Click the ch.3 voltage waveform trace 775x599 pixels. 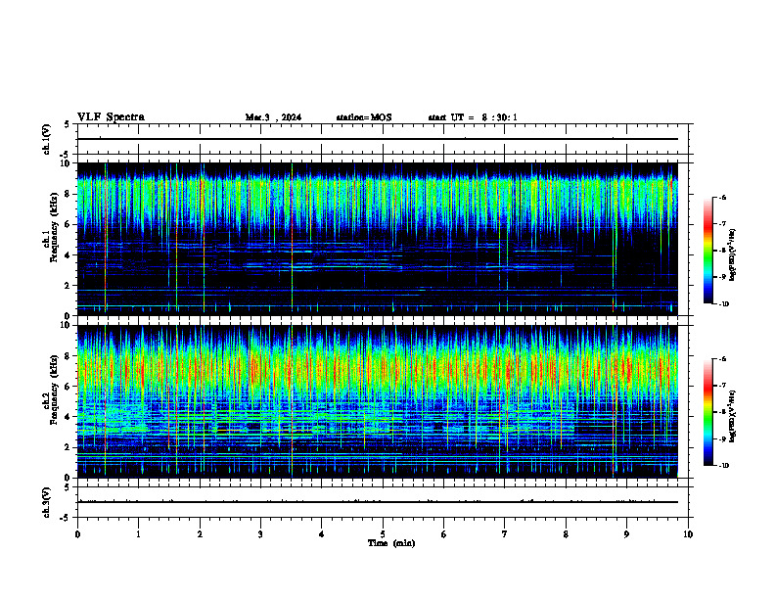click(x=378, y=502)
